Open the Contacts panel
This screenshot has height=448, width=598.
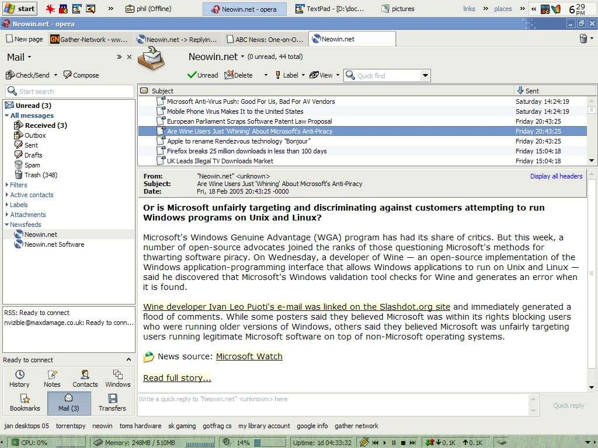[x=85, y=379]
